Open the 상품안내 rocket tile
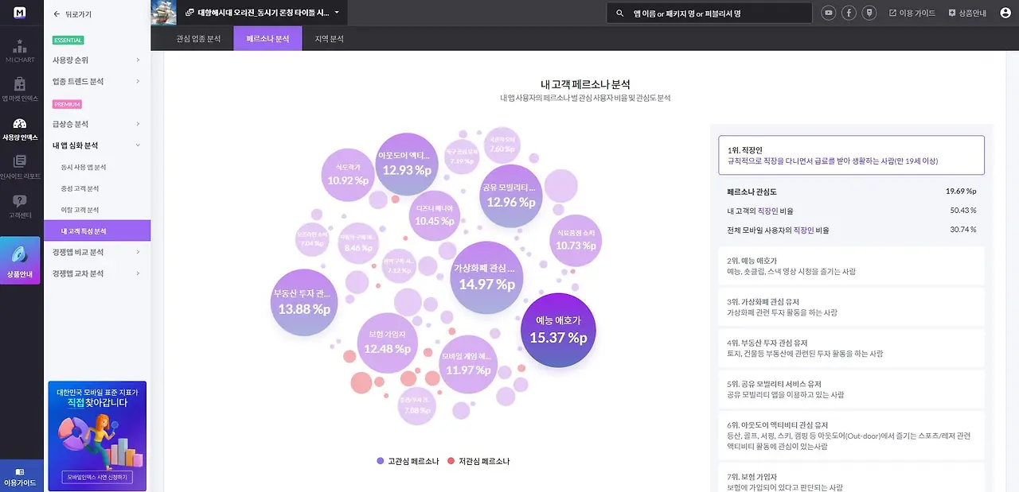This screenshot has width=1019, height=492. click(x=21, y=259)
